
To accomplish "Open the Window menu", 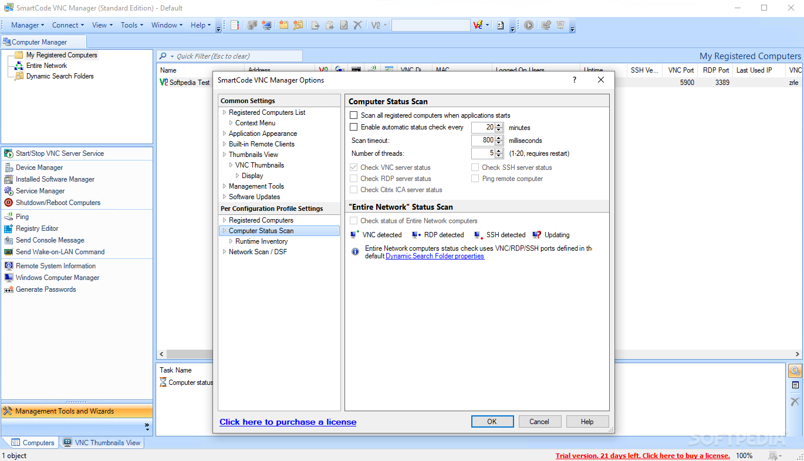I will point(167,25).
